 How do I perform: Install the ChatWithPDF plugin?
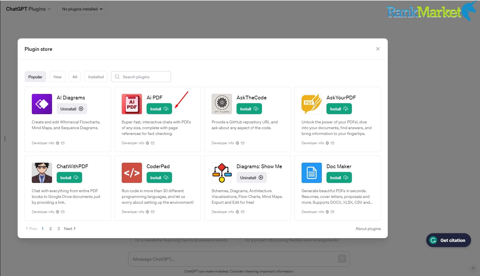pos(69,177)
